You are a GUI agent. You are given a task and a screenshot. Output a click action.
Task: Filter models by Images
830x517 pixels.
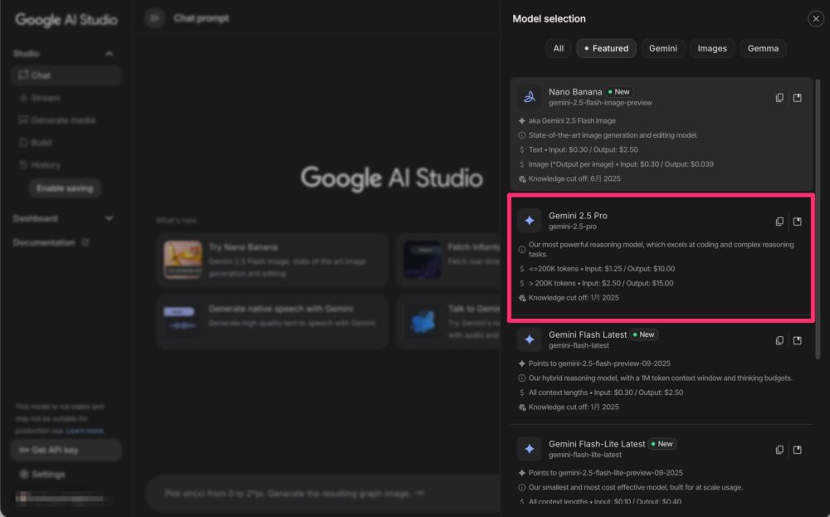coord(711,48)
